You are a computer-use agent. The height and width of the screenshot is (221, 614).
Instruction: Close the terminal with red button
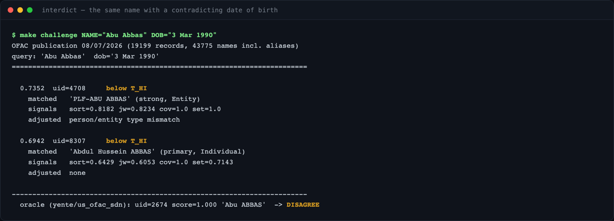pos(10,10)
